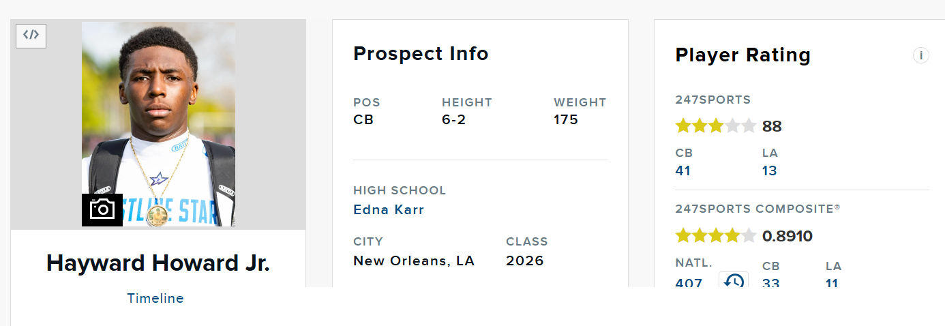The width and height of the screenshot is (945, 326).
Task: Click the Composite score 0.8910
Action: tap(787, 237)
